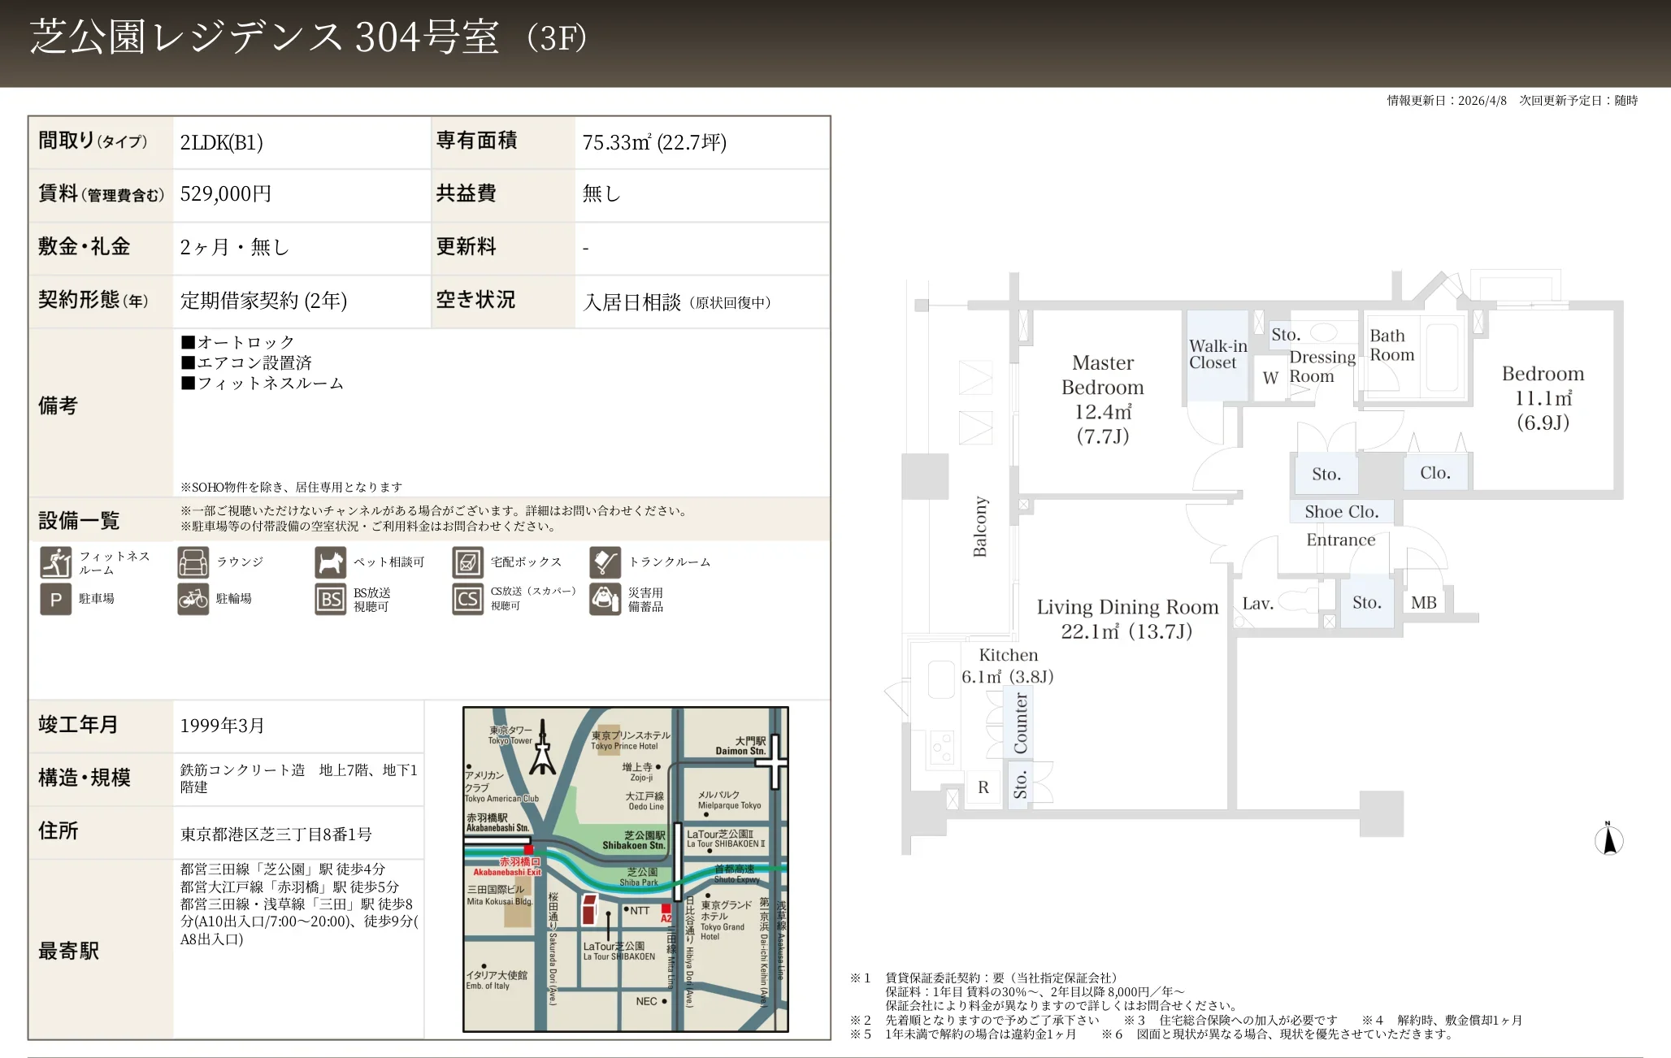Click the 間取り(タイプ) label cell
This screenshot has width=1671, height=1058.
[101, 142]
